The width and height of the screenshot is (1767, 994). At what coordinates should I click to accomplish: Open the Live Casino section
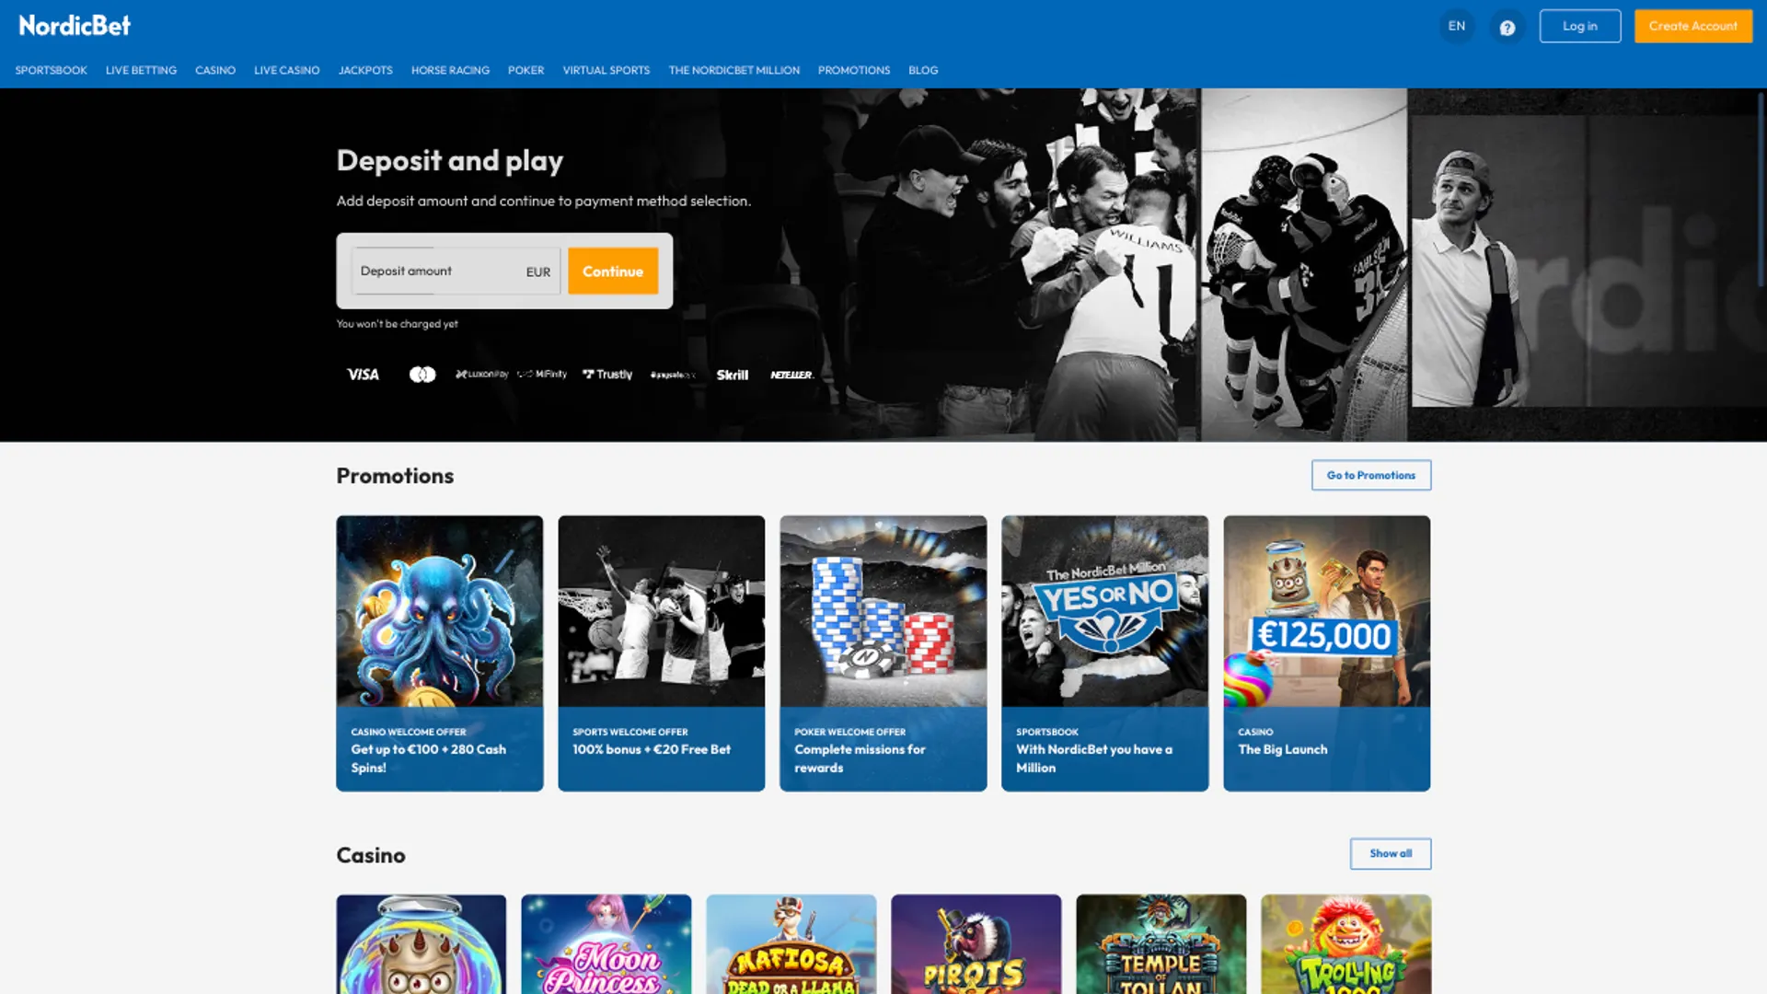tap(286, 70)
